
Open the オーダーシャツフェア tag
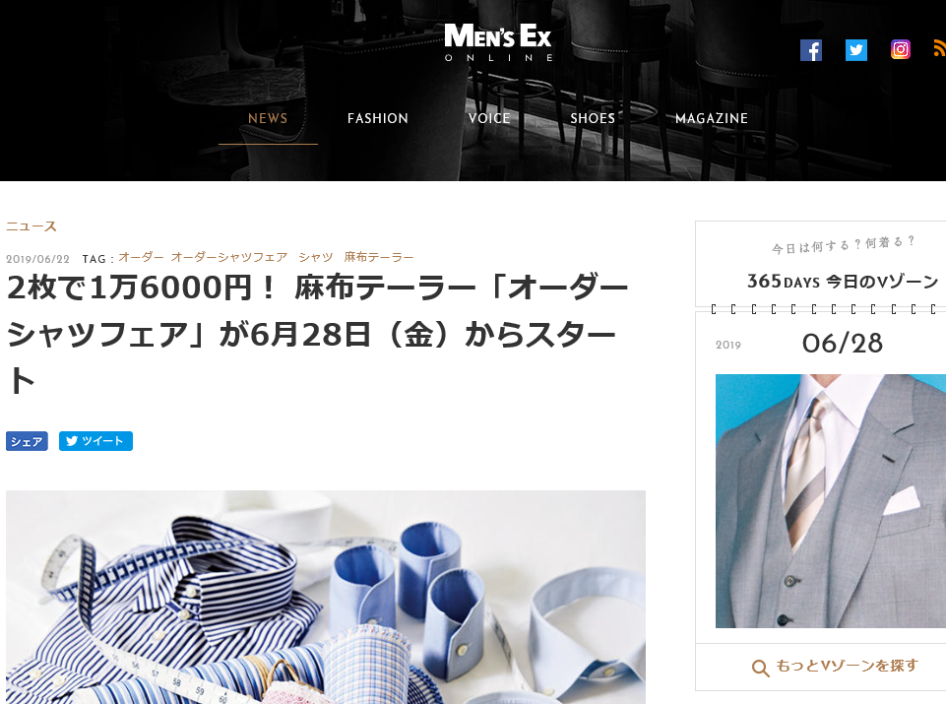[x=229, y=257]
